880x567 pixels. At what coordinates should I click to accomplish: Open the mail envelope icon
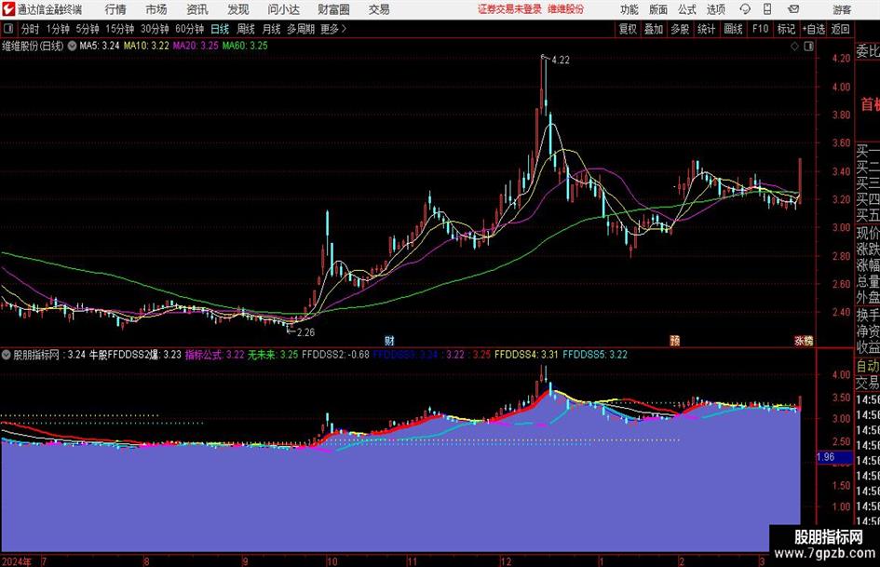[793, 9]
